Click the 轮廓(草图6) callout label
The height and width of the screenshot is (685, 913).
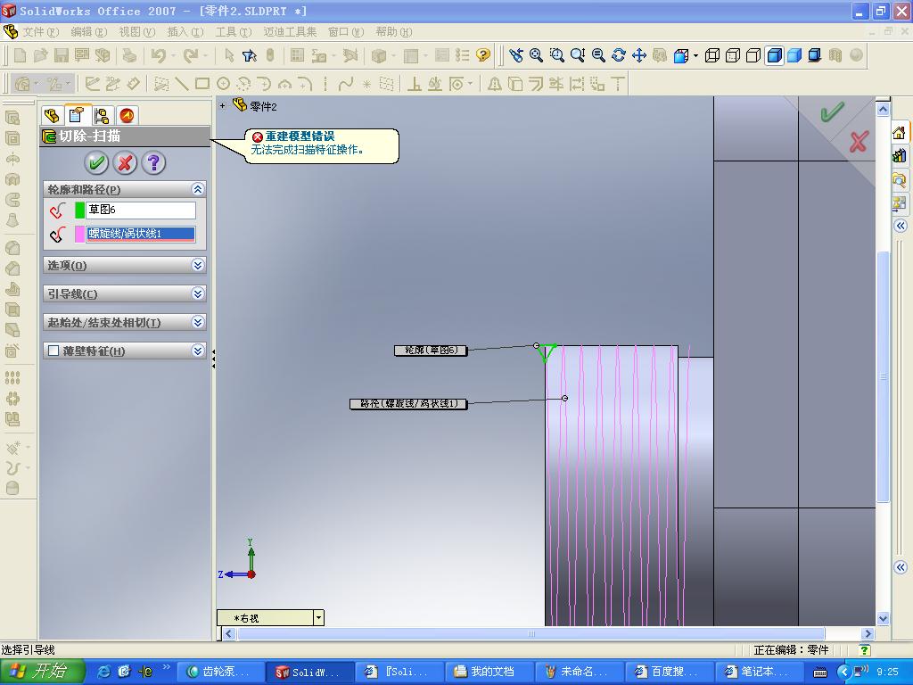tap(431, 350)
